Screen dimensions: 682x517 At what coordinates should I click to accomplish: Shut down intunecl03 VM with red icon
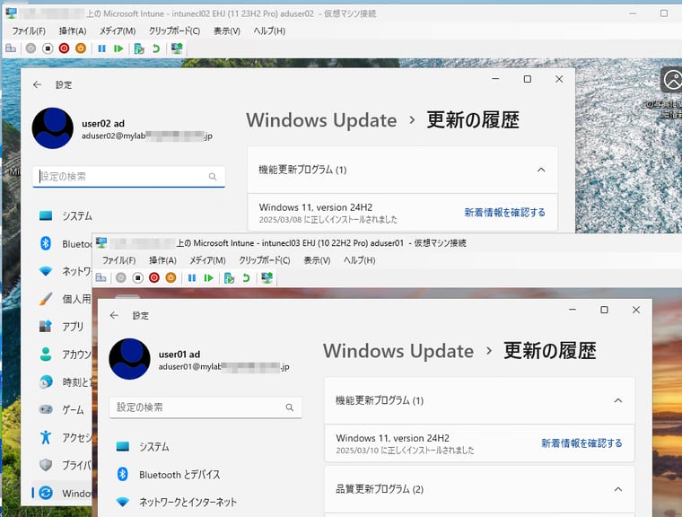tap(154, 277)
